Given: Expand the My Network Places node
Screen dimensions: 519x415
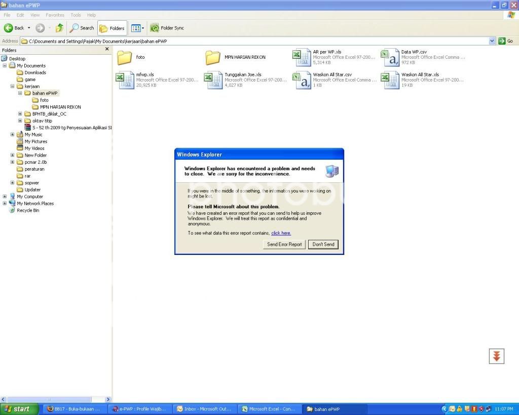Looking at the screenshot, I should pos(5,204).
